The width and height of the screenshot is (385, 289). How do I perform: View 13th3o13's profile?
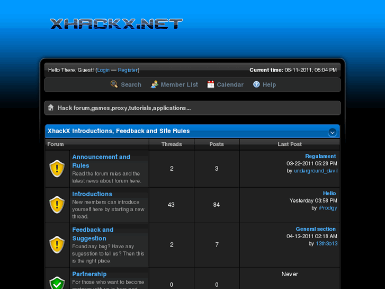pyautogui.click(x=327, y=243)
